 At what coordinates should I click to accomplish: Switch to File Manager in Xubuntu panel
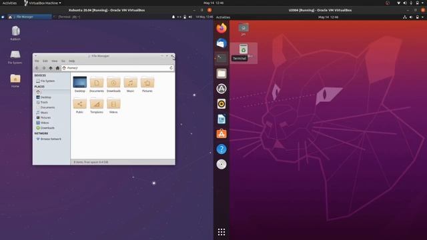point(29,17)
